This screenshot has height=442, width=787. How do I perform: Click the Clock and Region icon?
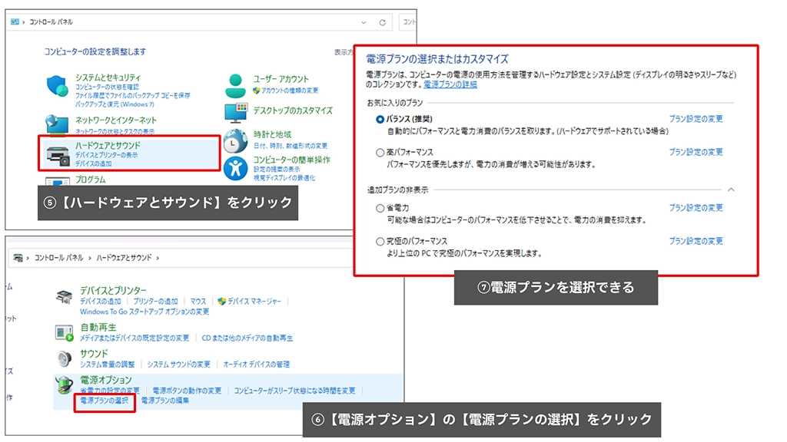click(235, 140)
